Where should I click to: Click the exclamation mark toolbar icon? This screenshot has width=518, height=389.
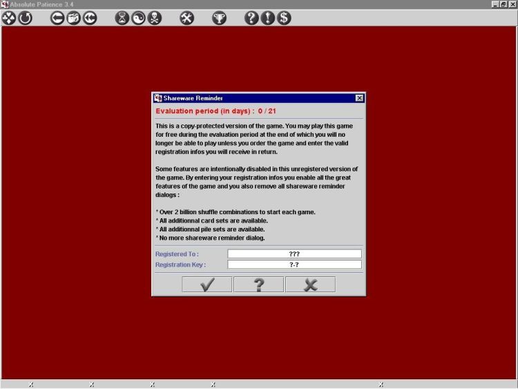click(x=268, y=18)
